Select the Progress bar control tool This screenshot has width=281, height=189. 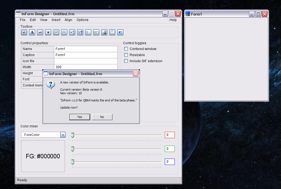pyautogui.click(x=96, y=32)
